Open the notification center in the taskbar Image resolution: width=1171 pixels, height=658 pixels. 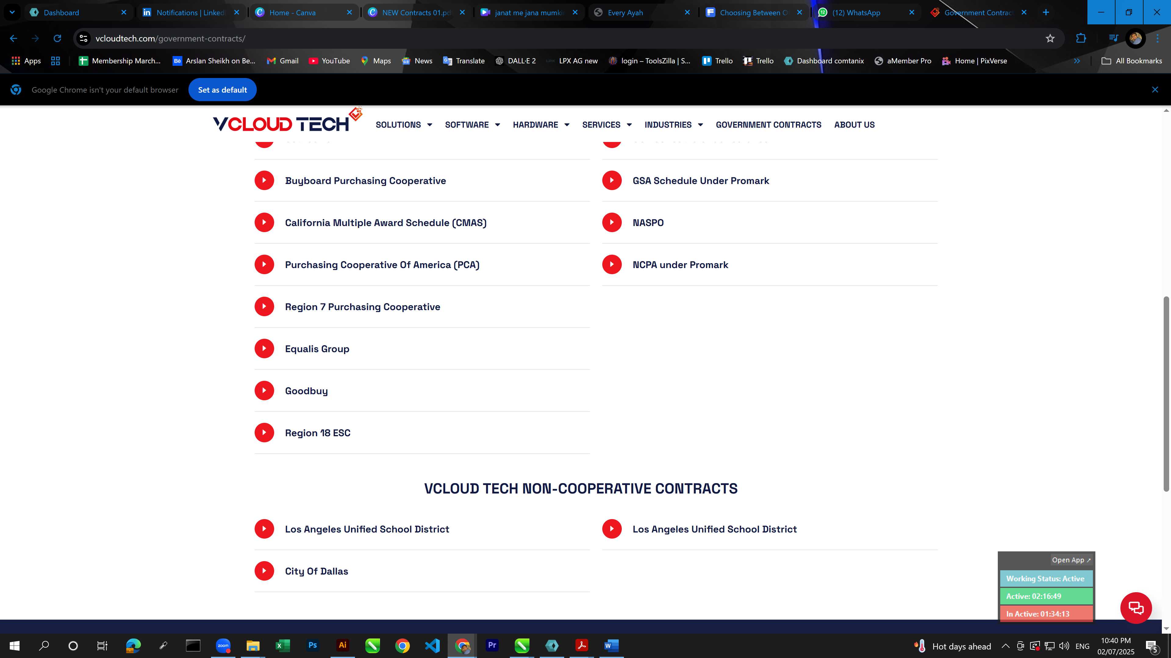click(1152, 646)
